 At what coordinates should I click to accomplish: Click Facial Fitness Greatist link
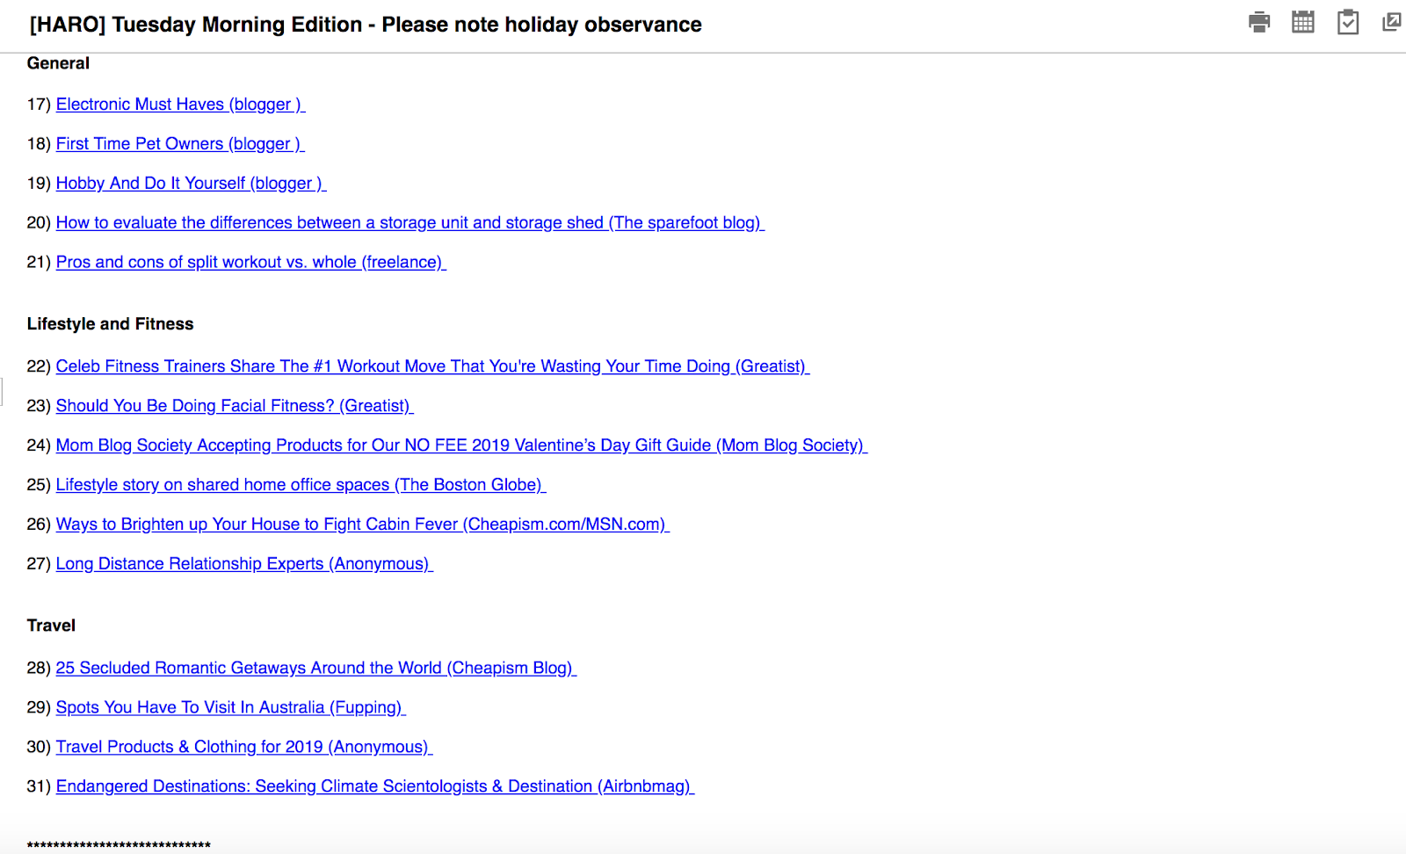click(233, 406)
